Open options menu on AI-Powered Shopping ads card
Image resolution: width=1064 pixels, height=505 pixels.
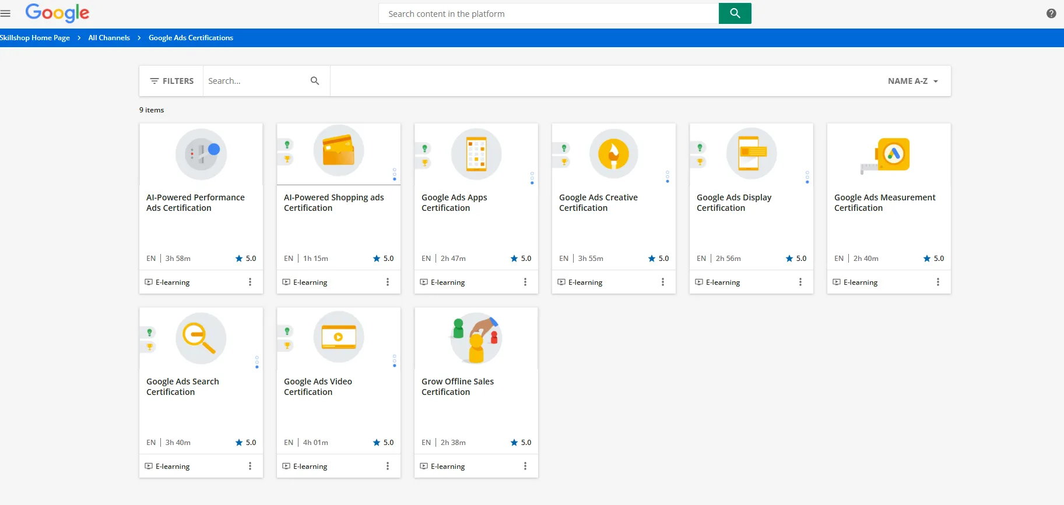tap(388, 282)
